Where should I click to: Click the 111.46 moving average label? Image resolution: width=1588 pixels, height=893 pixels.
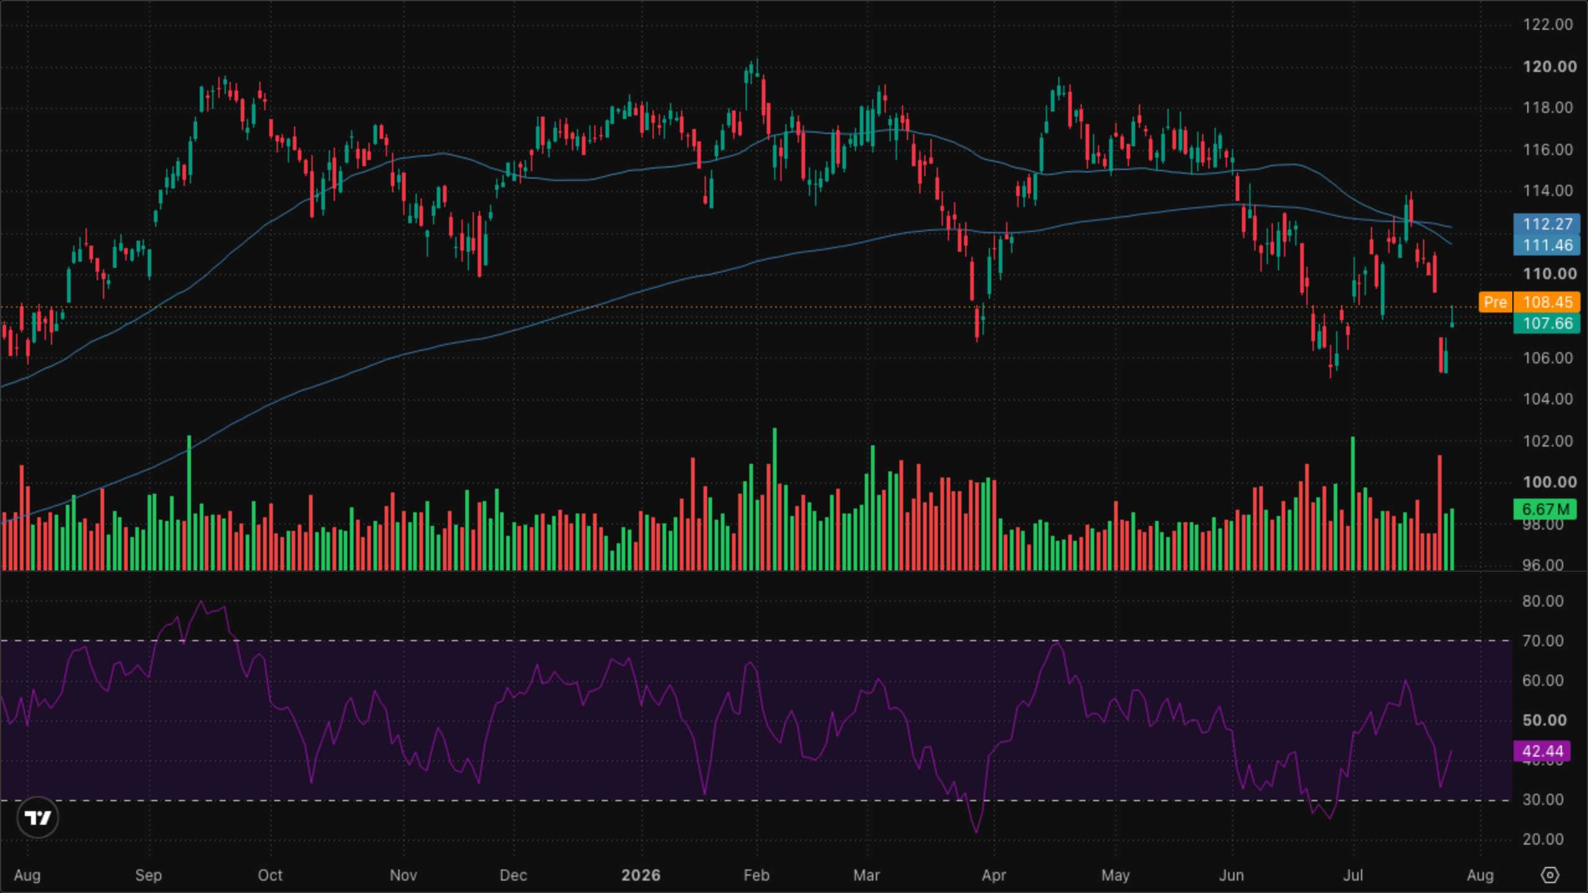1547,245
